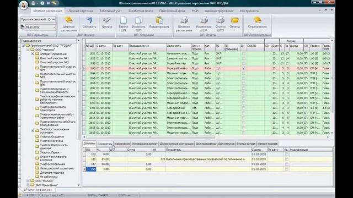Click the calendar icon beside the date field
353x198 pixels.
tap(22, 27)
